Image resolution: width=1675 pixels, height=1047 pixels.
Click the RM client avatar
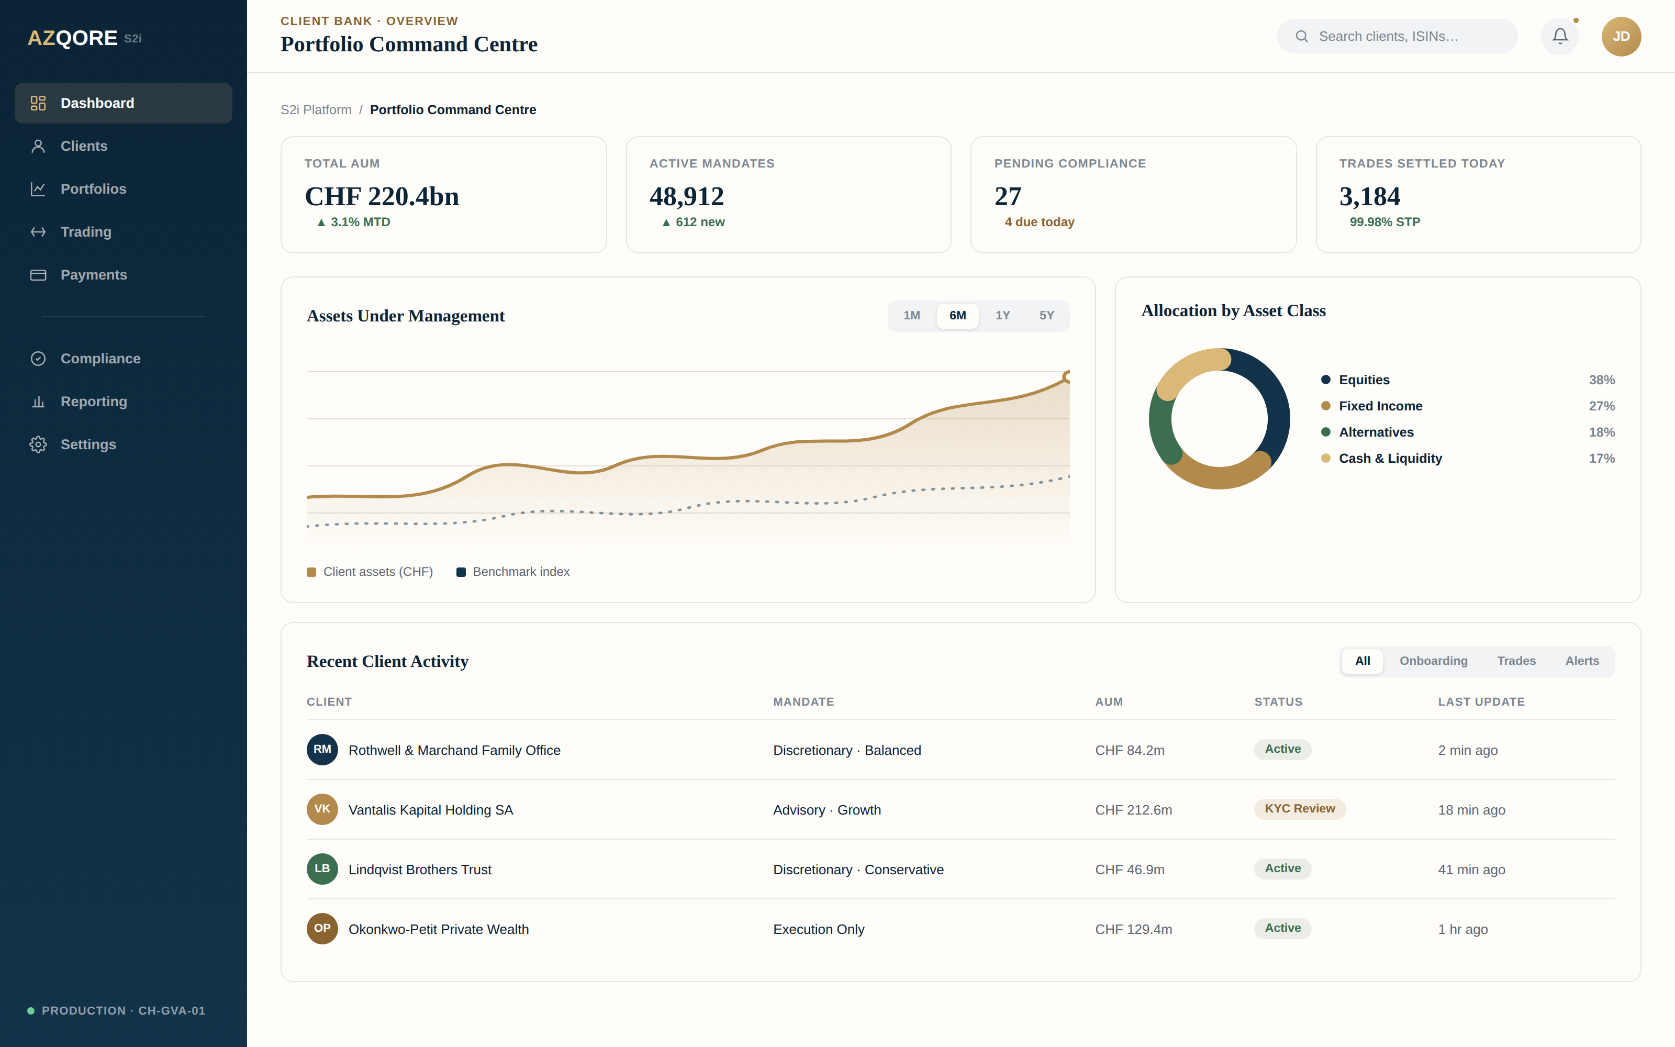coord(322,749)
